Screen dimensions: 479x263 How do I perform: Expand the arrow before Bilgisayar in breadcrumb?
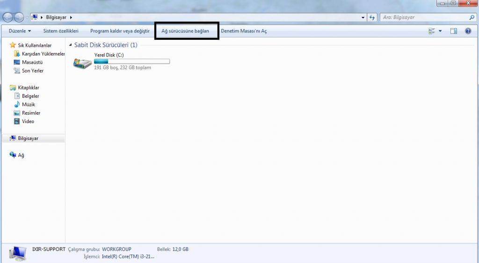42,17
